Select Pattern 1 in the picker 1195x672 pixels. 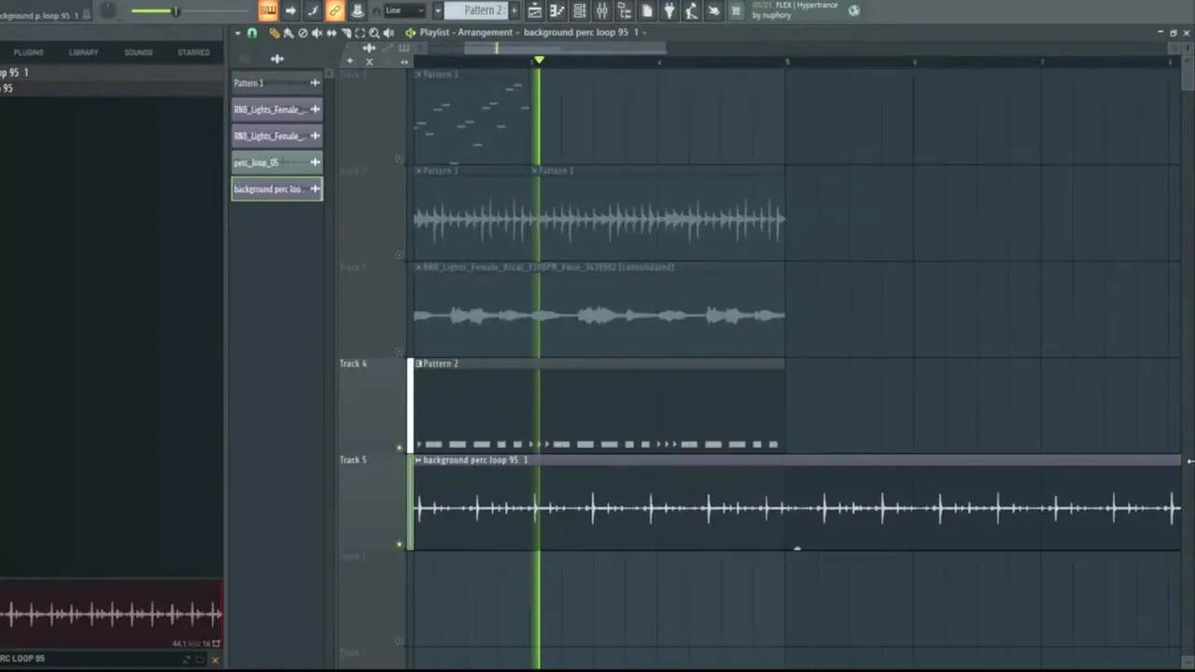(x=276, y=83)
